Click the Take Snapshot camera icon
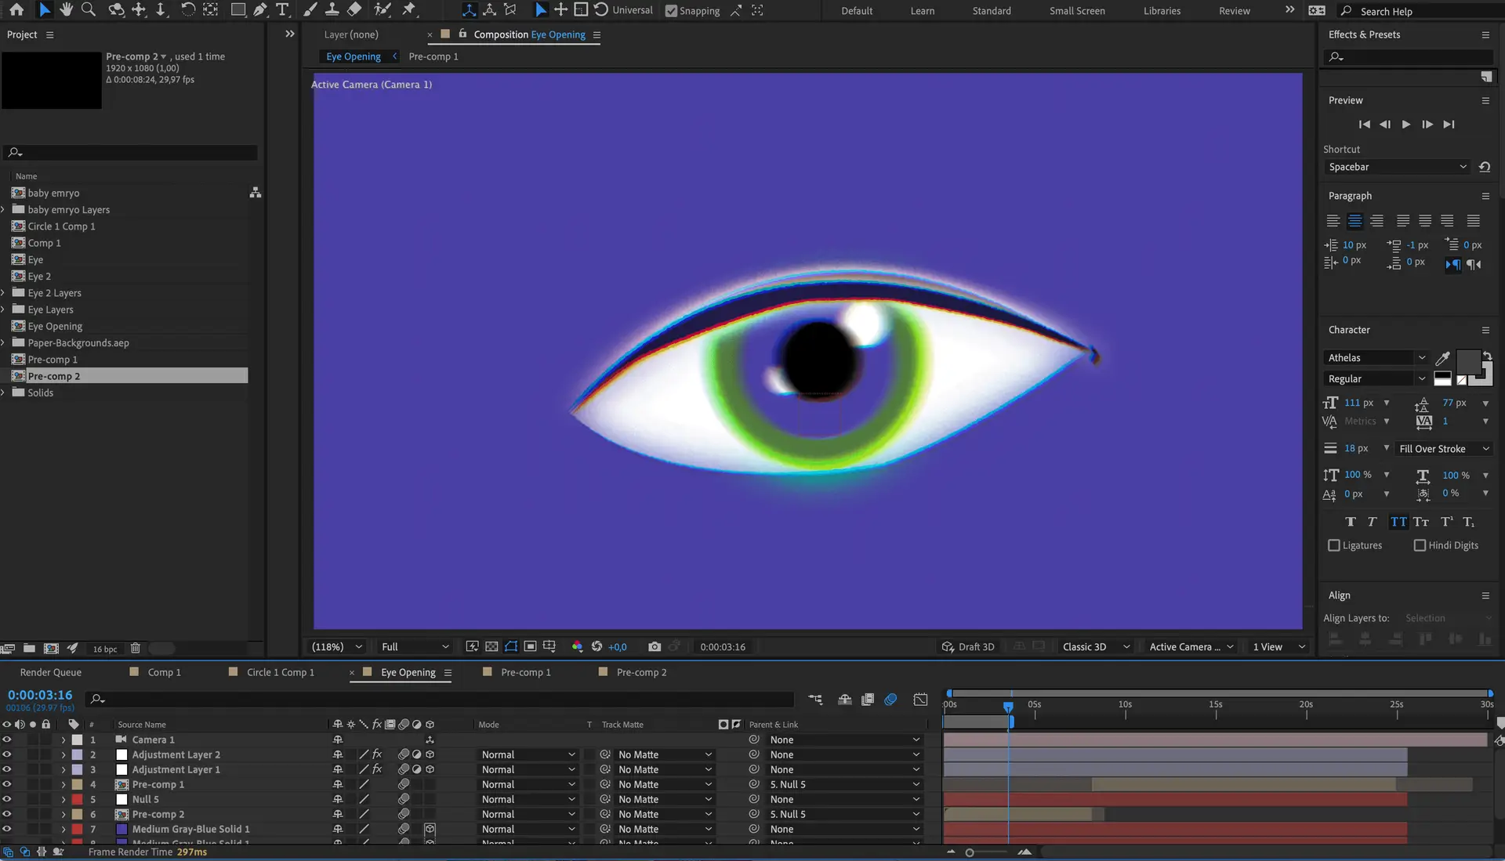This screenshot has width=1505, height=861. coord(655,646)
